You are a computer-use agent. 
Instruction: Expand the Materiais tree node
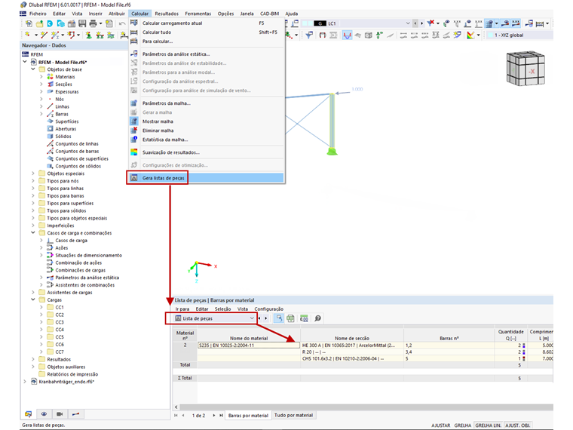41,77
